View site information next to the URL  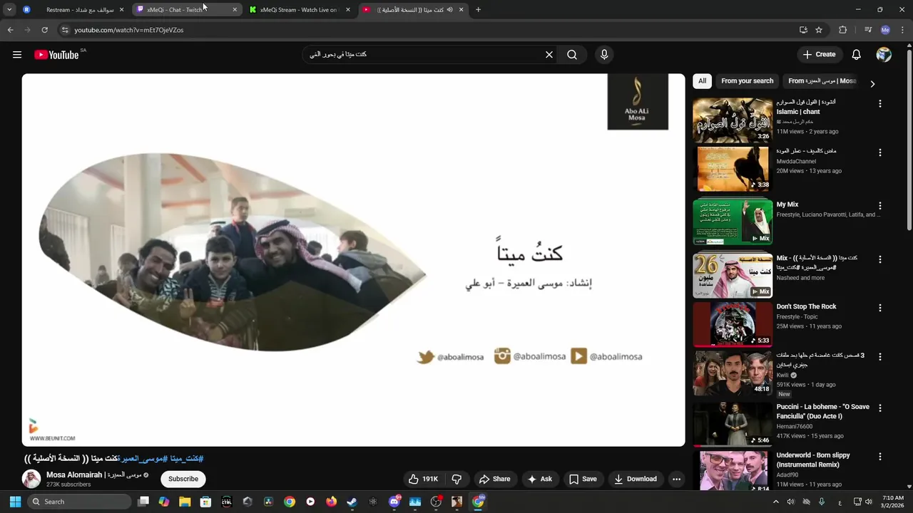(64, 30)
